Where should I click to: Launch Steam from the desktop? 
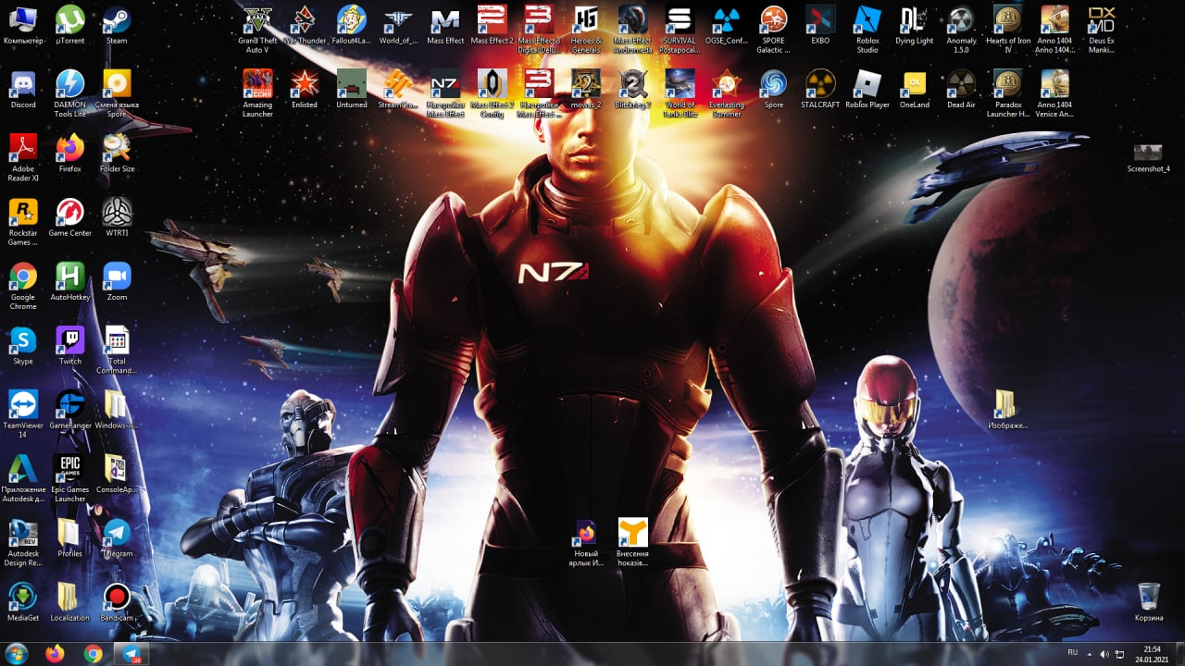(117, 25)
